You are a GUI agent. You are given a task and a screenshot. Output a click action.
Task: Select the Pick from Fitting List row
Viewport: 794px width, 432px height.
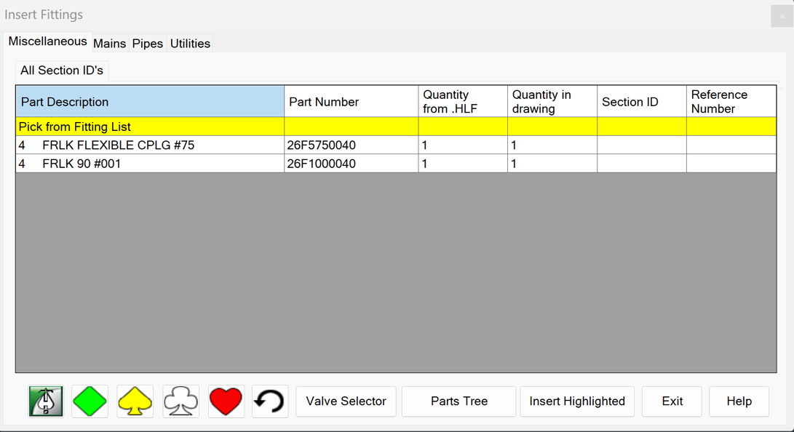(x=396, y=127)
